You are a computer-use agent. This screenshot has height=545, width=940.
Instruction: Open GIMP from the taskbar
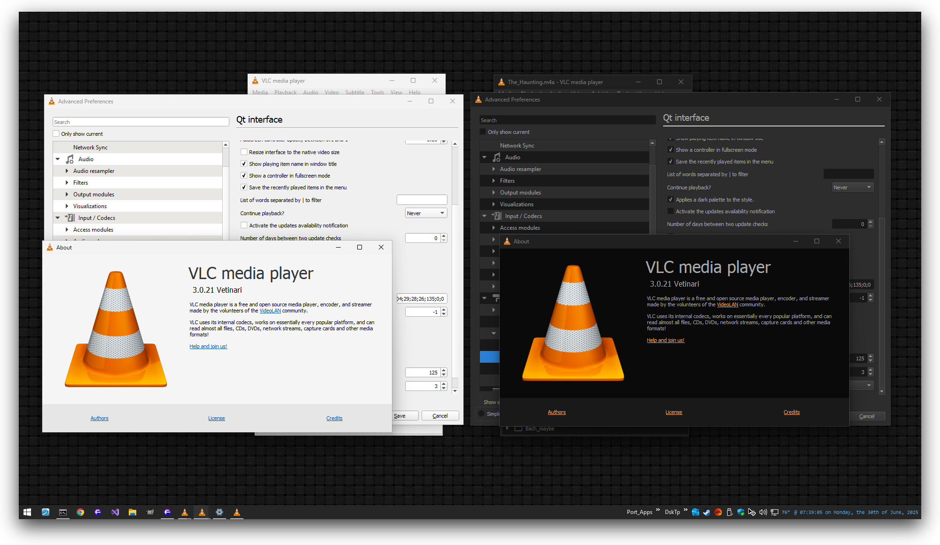pyautogui.click(x=150, y=512)
